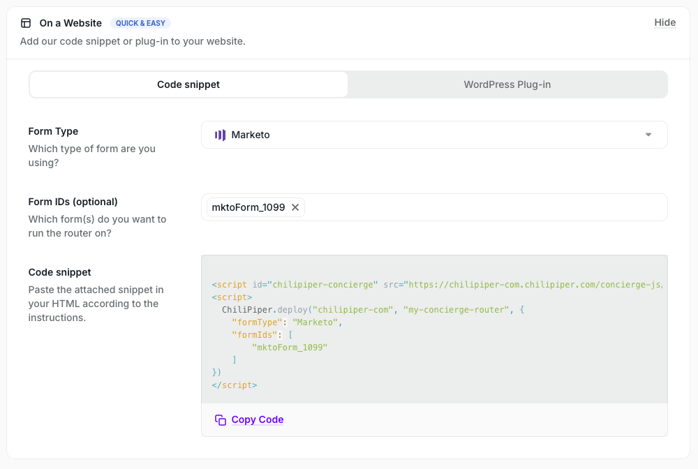Click the closing </script> tag in the code

[235, 385]
